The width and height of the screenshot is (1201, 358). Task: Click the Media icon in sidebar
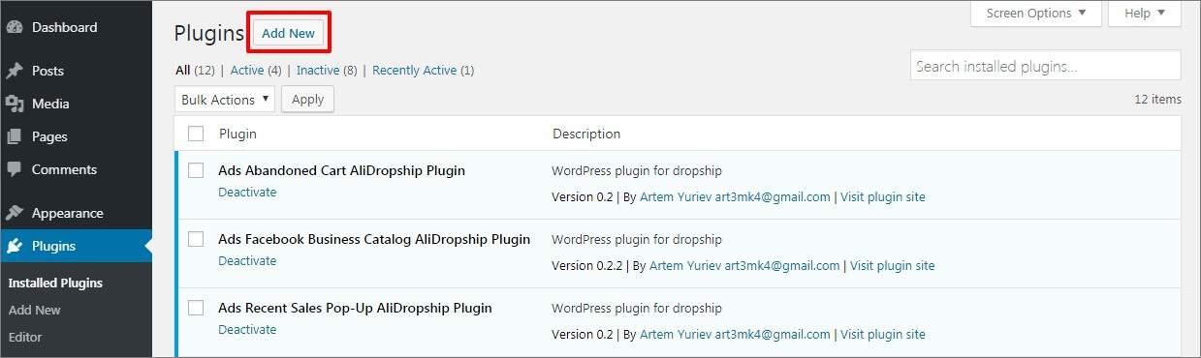point(15,104)
